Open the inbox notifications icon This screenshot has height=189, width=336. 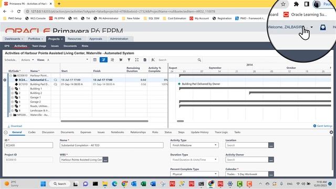[x=323, y=27]
